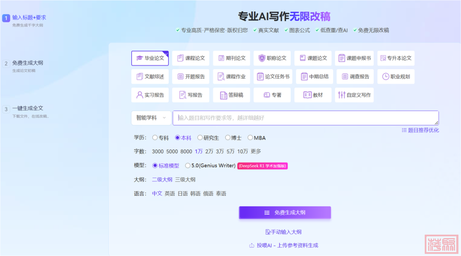Switch to step 3 一键生成全文
Viewport: 461px width, 256px height.
(27, 109)
